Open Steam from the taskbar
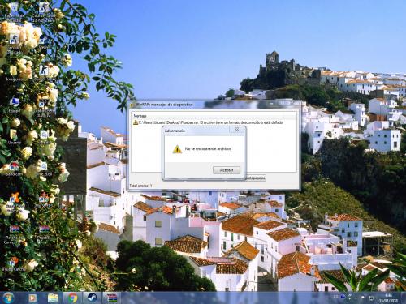Viewport: 406px width, 304px height. click(92, 298)
